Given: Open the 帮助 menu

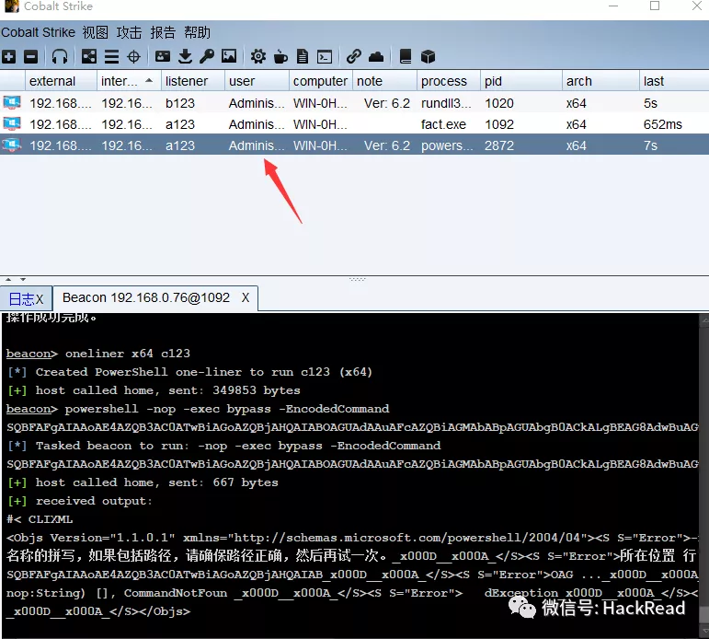Looking at the screenshot, I should tap(197, 32).
